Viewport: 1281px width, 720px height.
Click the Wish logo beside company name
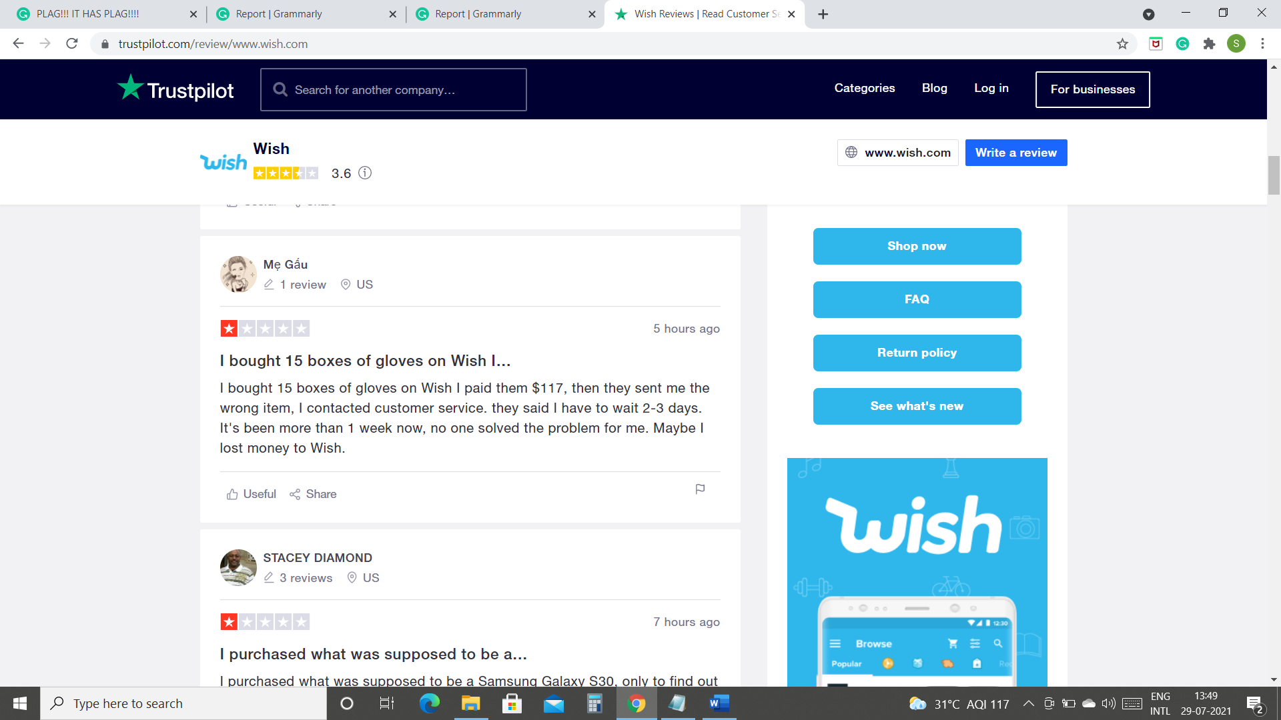tap(224, 162)
